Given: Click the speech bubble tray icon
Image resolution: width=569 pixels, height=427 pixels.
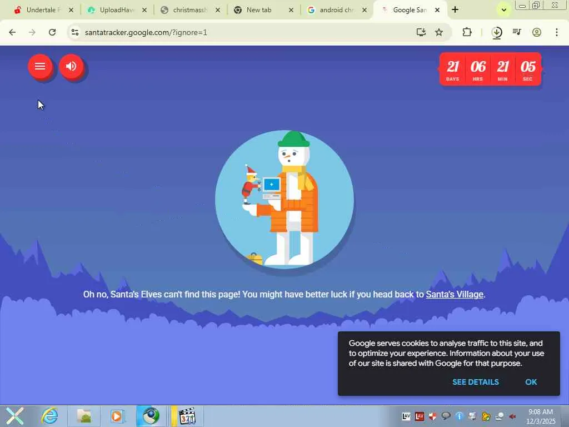Looking at the screenshot, I should 446,416.
